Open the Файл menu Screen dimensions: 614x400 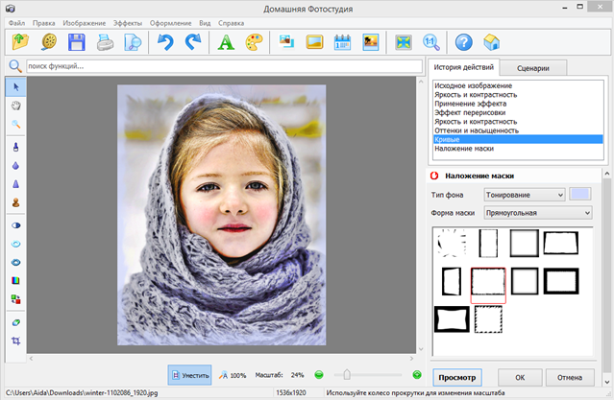17,23
